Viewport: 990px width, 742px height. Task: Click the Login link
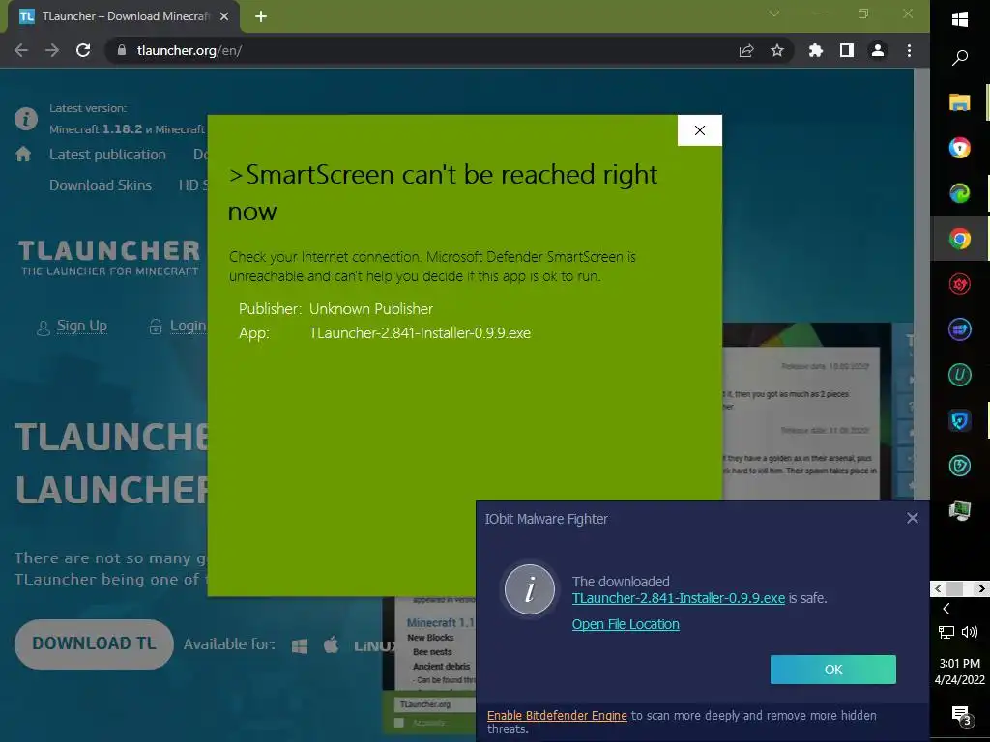coord(189,326)
